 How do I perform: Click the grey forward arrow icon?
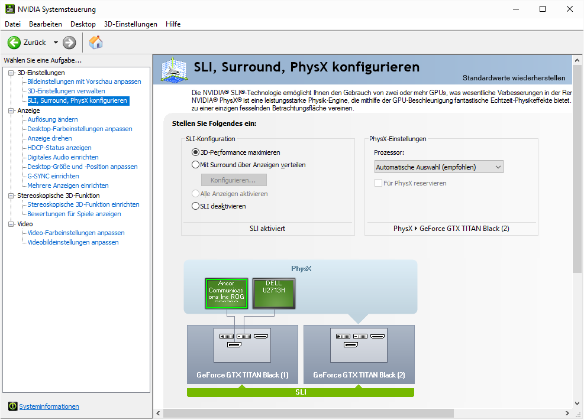pyautogui.click(x=69, y=43)
